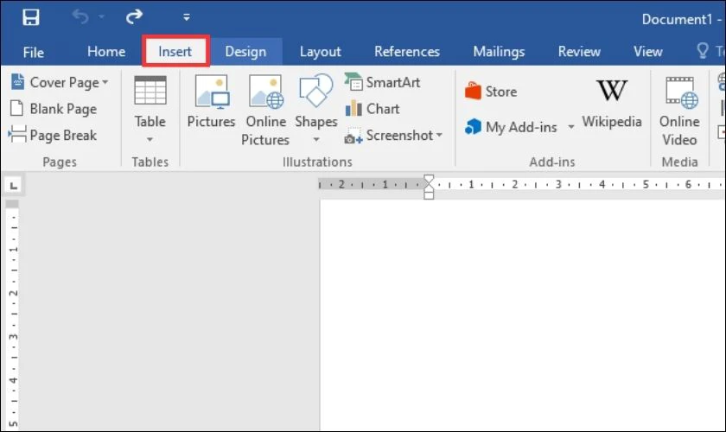This screenshot has width=726, height=432.
Task: Click the Document1 title text
Action: point(677,19)
